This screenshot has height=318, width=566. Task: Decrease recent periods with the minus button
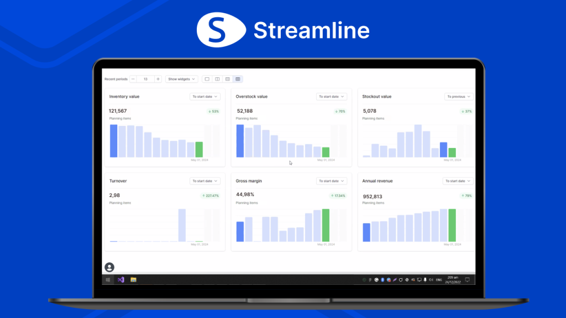133,79
